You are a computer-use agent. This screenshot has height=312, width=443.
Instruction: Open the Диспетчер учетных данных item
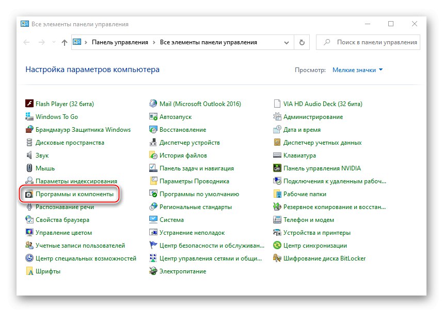coord(322,143)
